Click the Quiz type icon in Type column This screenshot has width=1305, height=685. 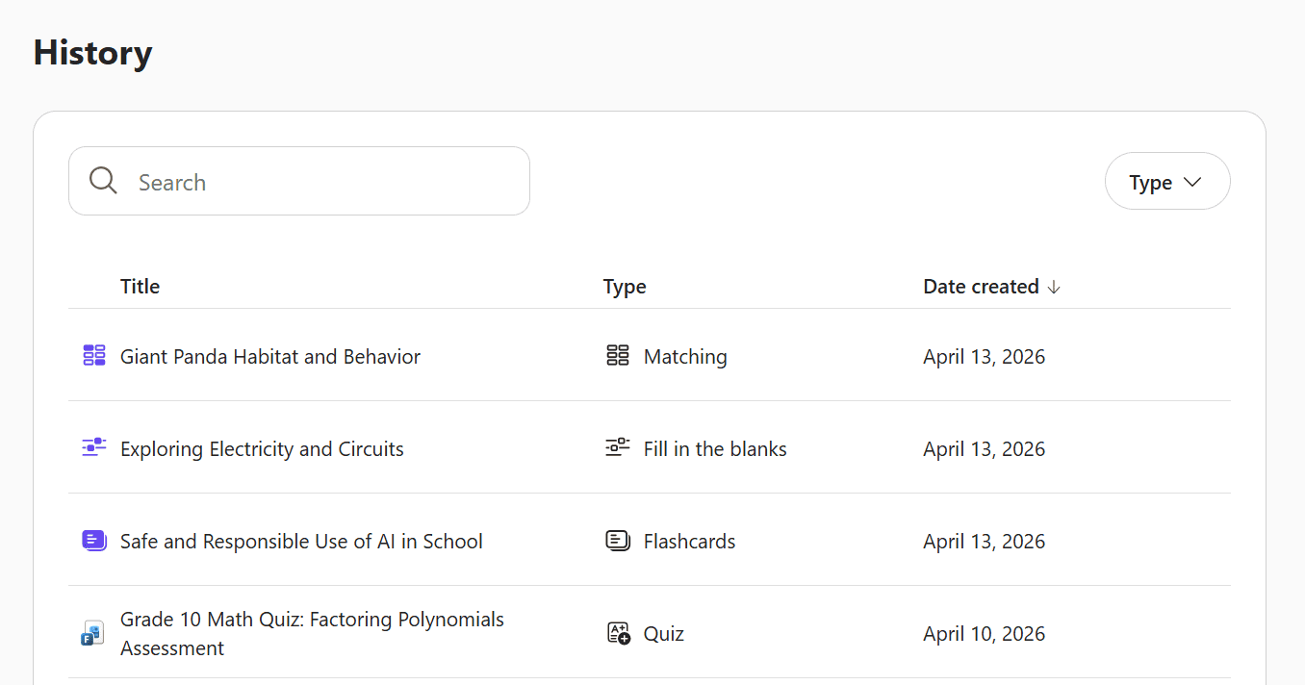click(x=618, y=633)
